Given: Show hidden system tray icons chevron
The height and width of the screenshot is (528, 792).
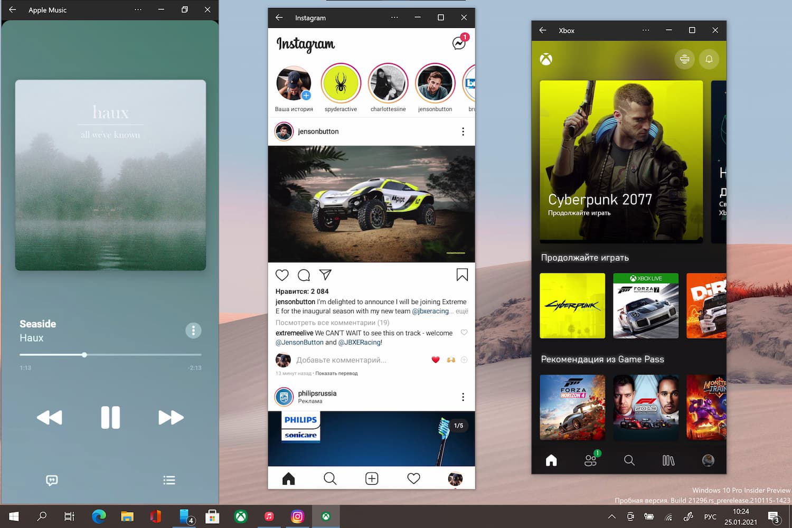Looking at the screenshot, I should 611,516.
